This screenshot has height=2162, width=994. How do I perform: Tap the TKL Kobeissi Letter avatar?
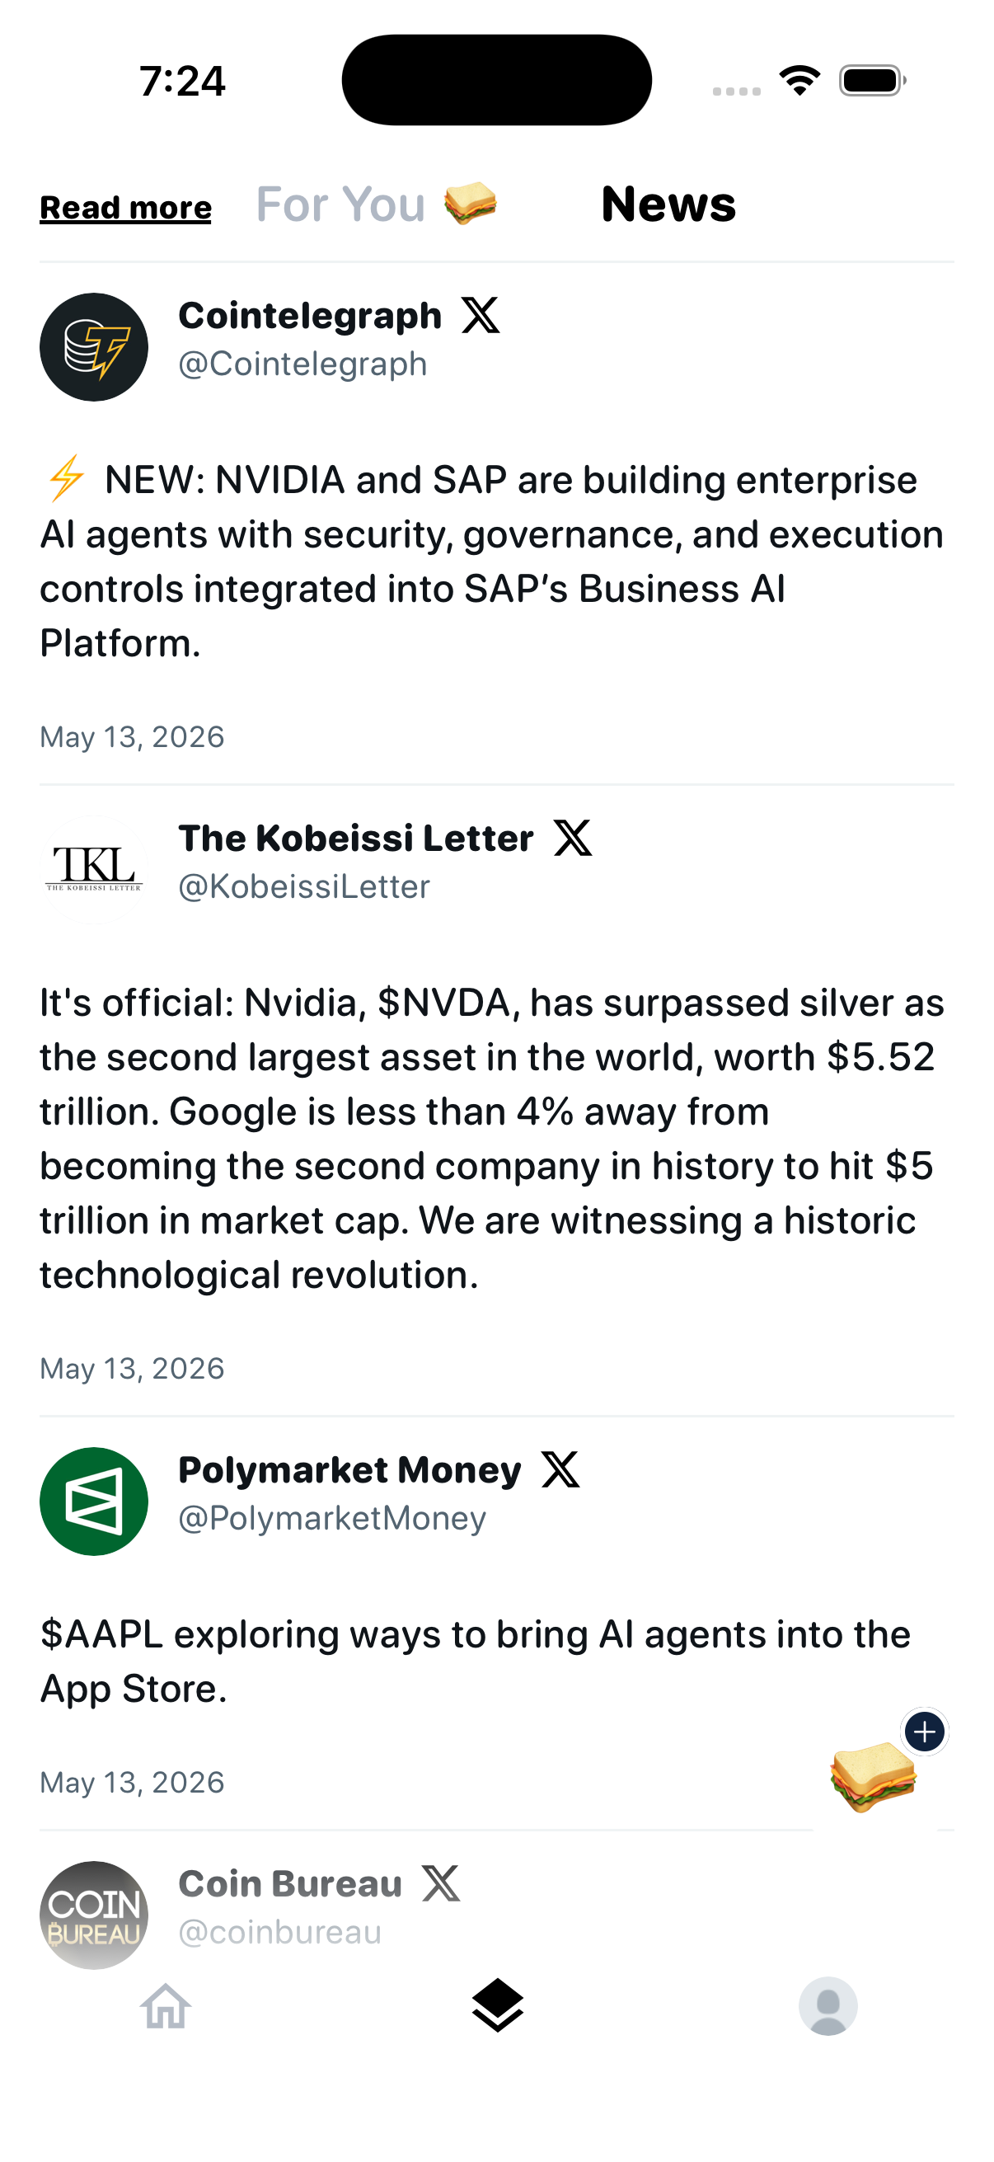point(94,869)
